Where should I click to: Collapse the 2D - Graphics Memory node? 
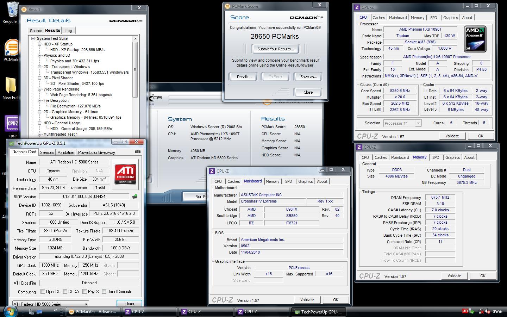[x=40, y=112]
